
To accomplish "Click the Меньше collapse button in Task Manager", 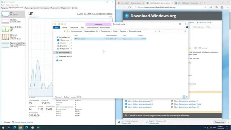I will coord(6,122).
